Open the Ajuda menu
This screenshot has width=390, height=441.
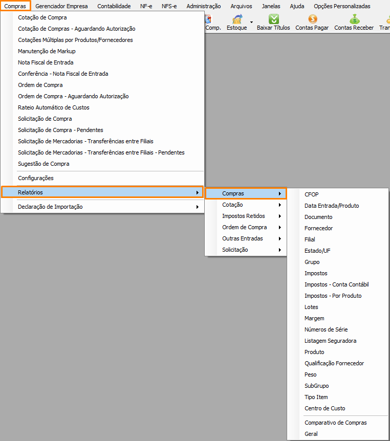tap(297, 6)
